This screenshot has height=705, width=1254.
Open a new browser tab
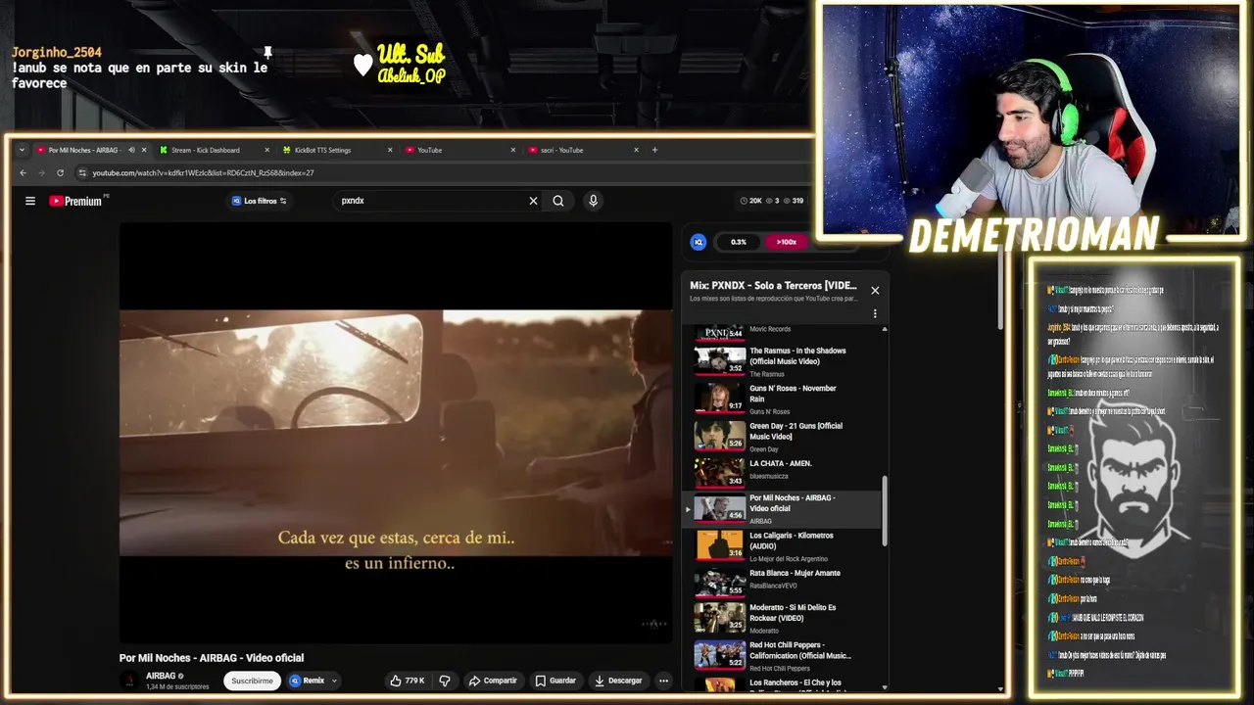click(654, 150)
